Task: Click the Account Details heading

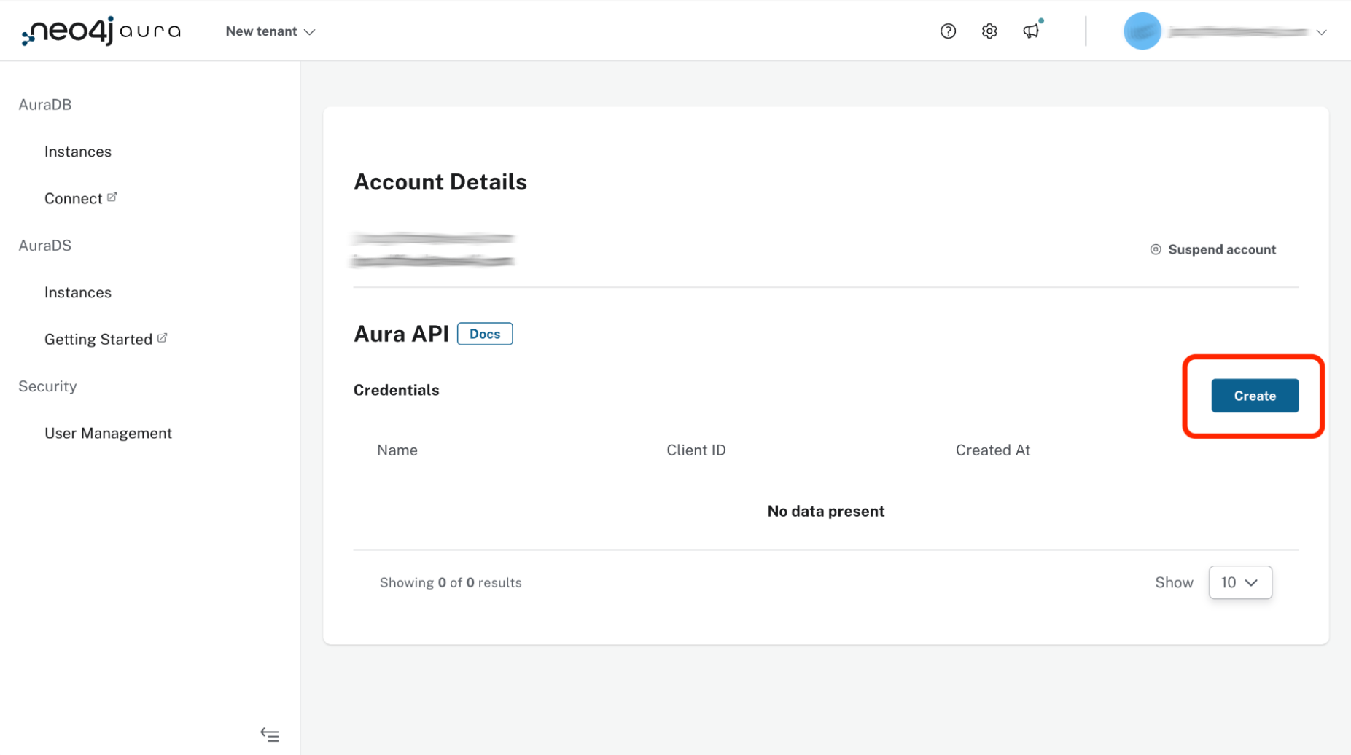Action: 440,181
